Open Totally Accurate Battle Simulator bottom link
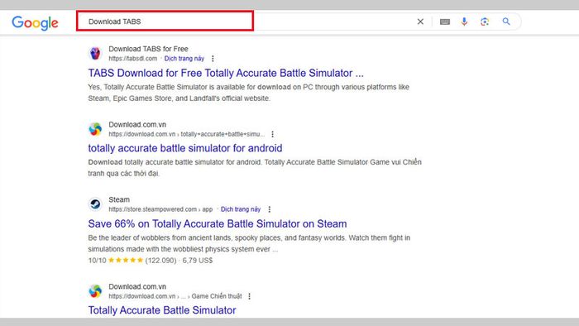 click(x=162, y=310)
